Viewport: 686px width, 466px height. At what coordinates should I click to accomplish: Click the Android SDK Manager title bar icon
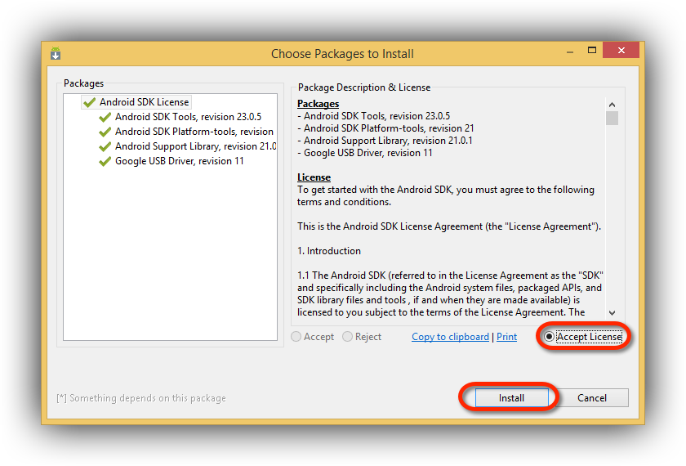[56, 53]
